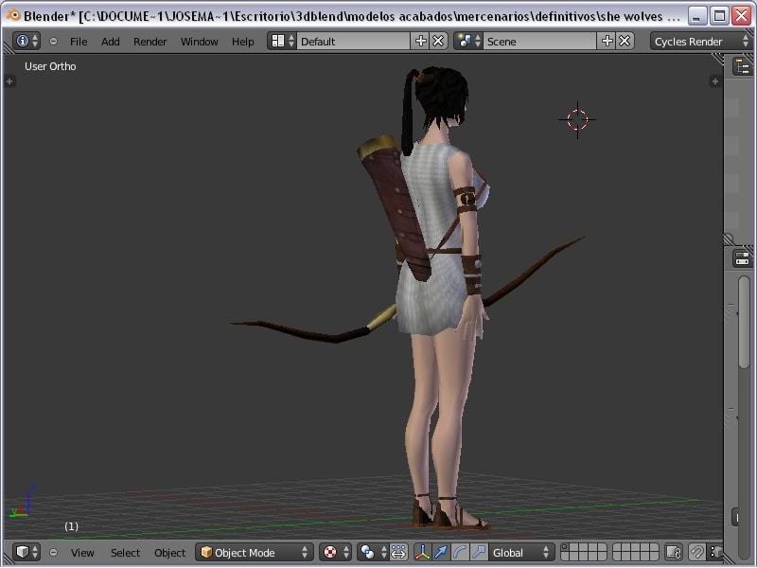Open Cycles Render engine dropdown
Screen dimensions: 757x568
point(701,41)
